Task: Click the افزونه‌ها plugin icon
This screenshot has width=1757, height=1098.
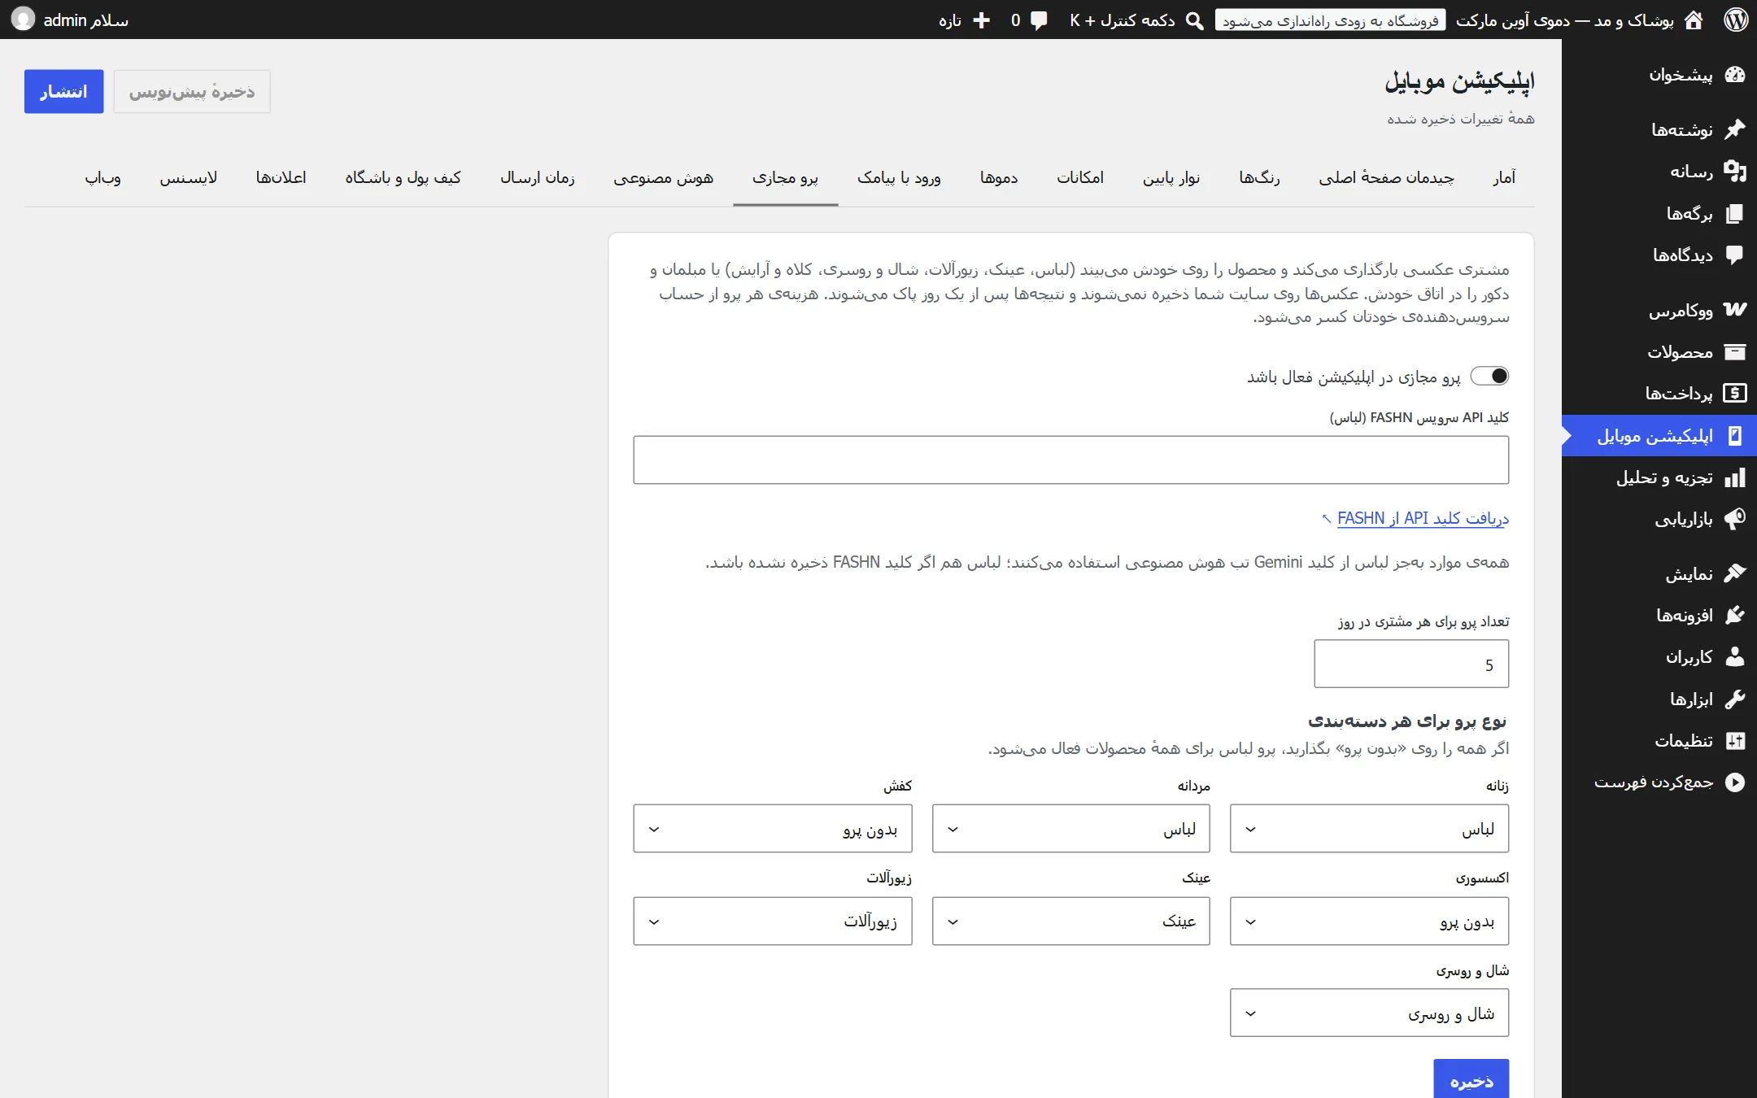Action: [x=1735, y=615]
